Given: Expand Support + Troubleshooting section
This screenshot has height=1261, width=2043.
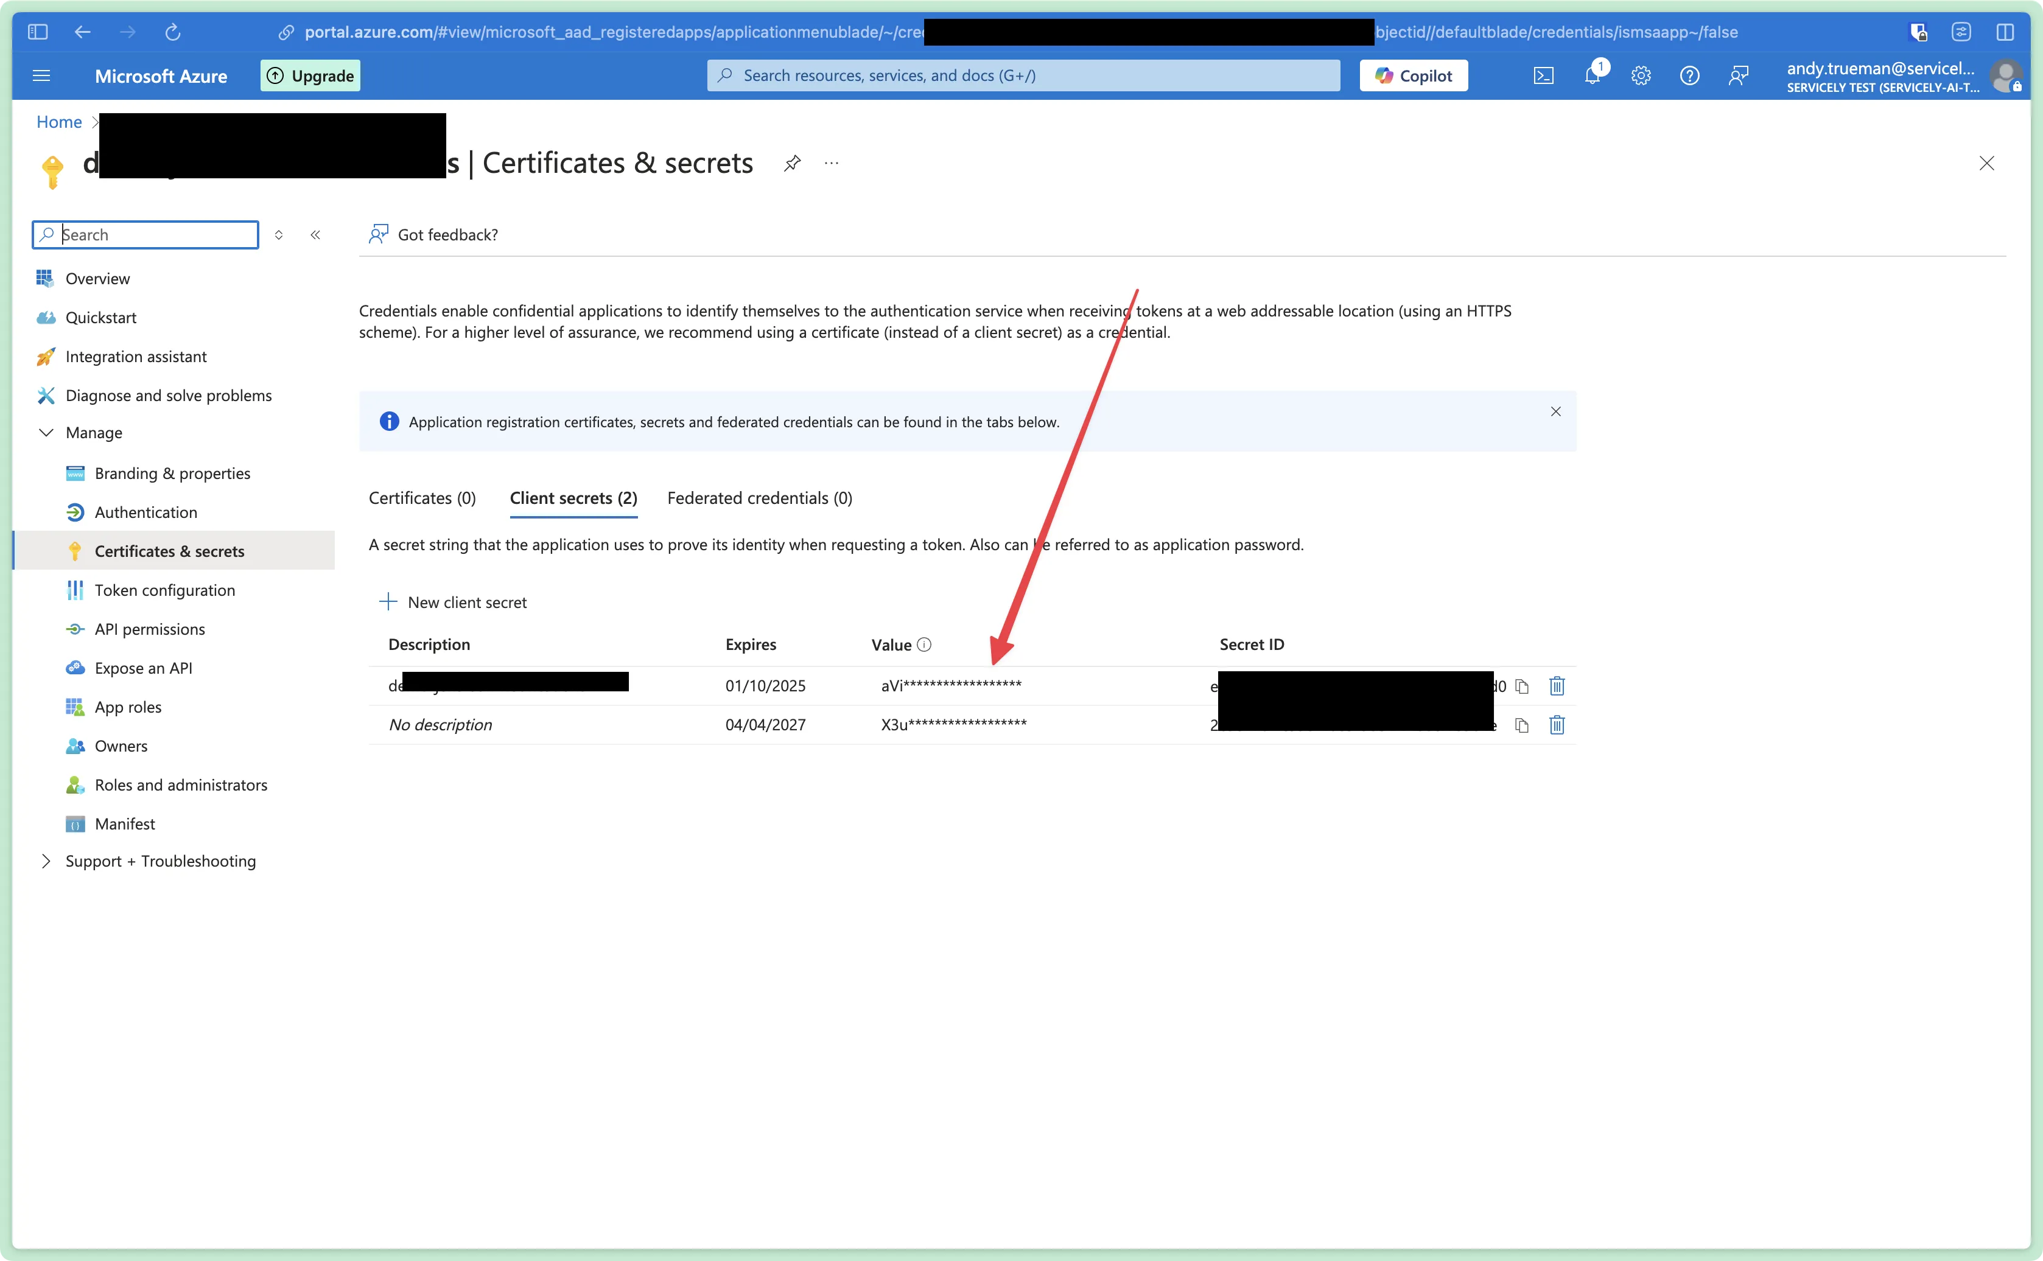Looking at the screenshot, I should 47,862.
